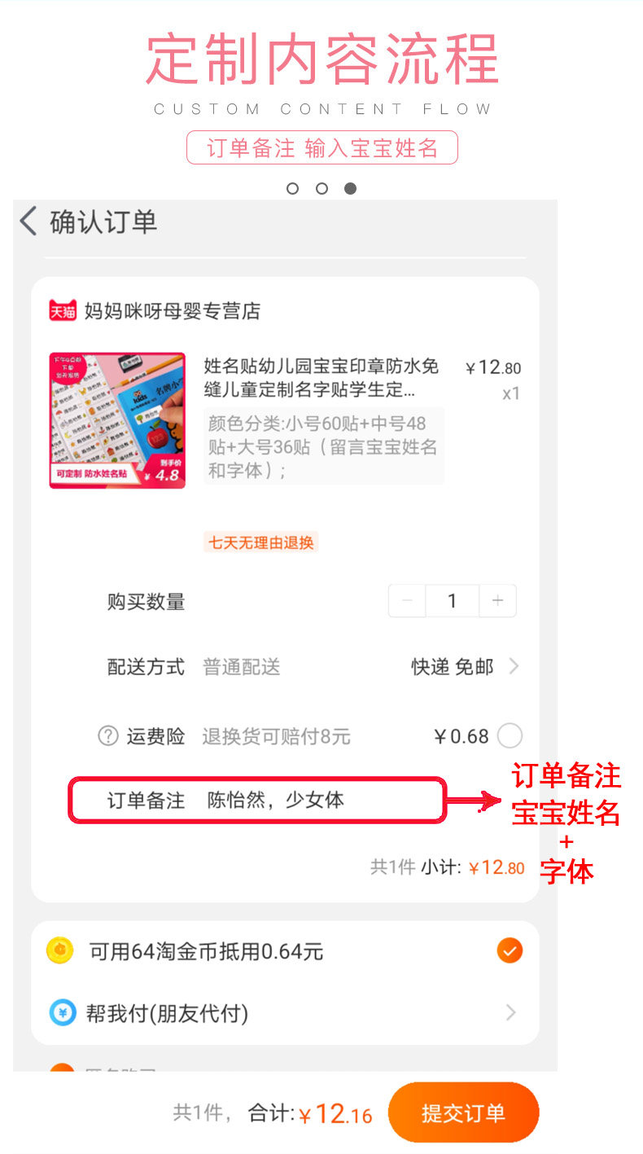Screen dimensions: 643x1154
Task: Open the 姓名贴 product thumbnail image
Action: (x=117, y=420)
